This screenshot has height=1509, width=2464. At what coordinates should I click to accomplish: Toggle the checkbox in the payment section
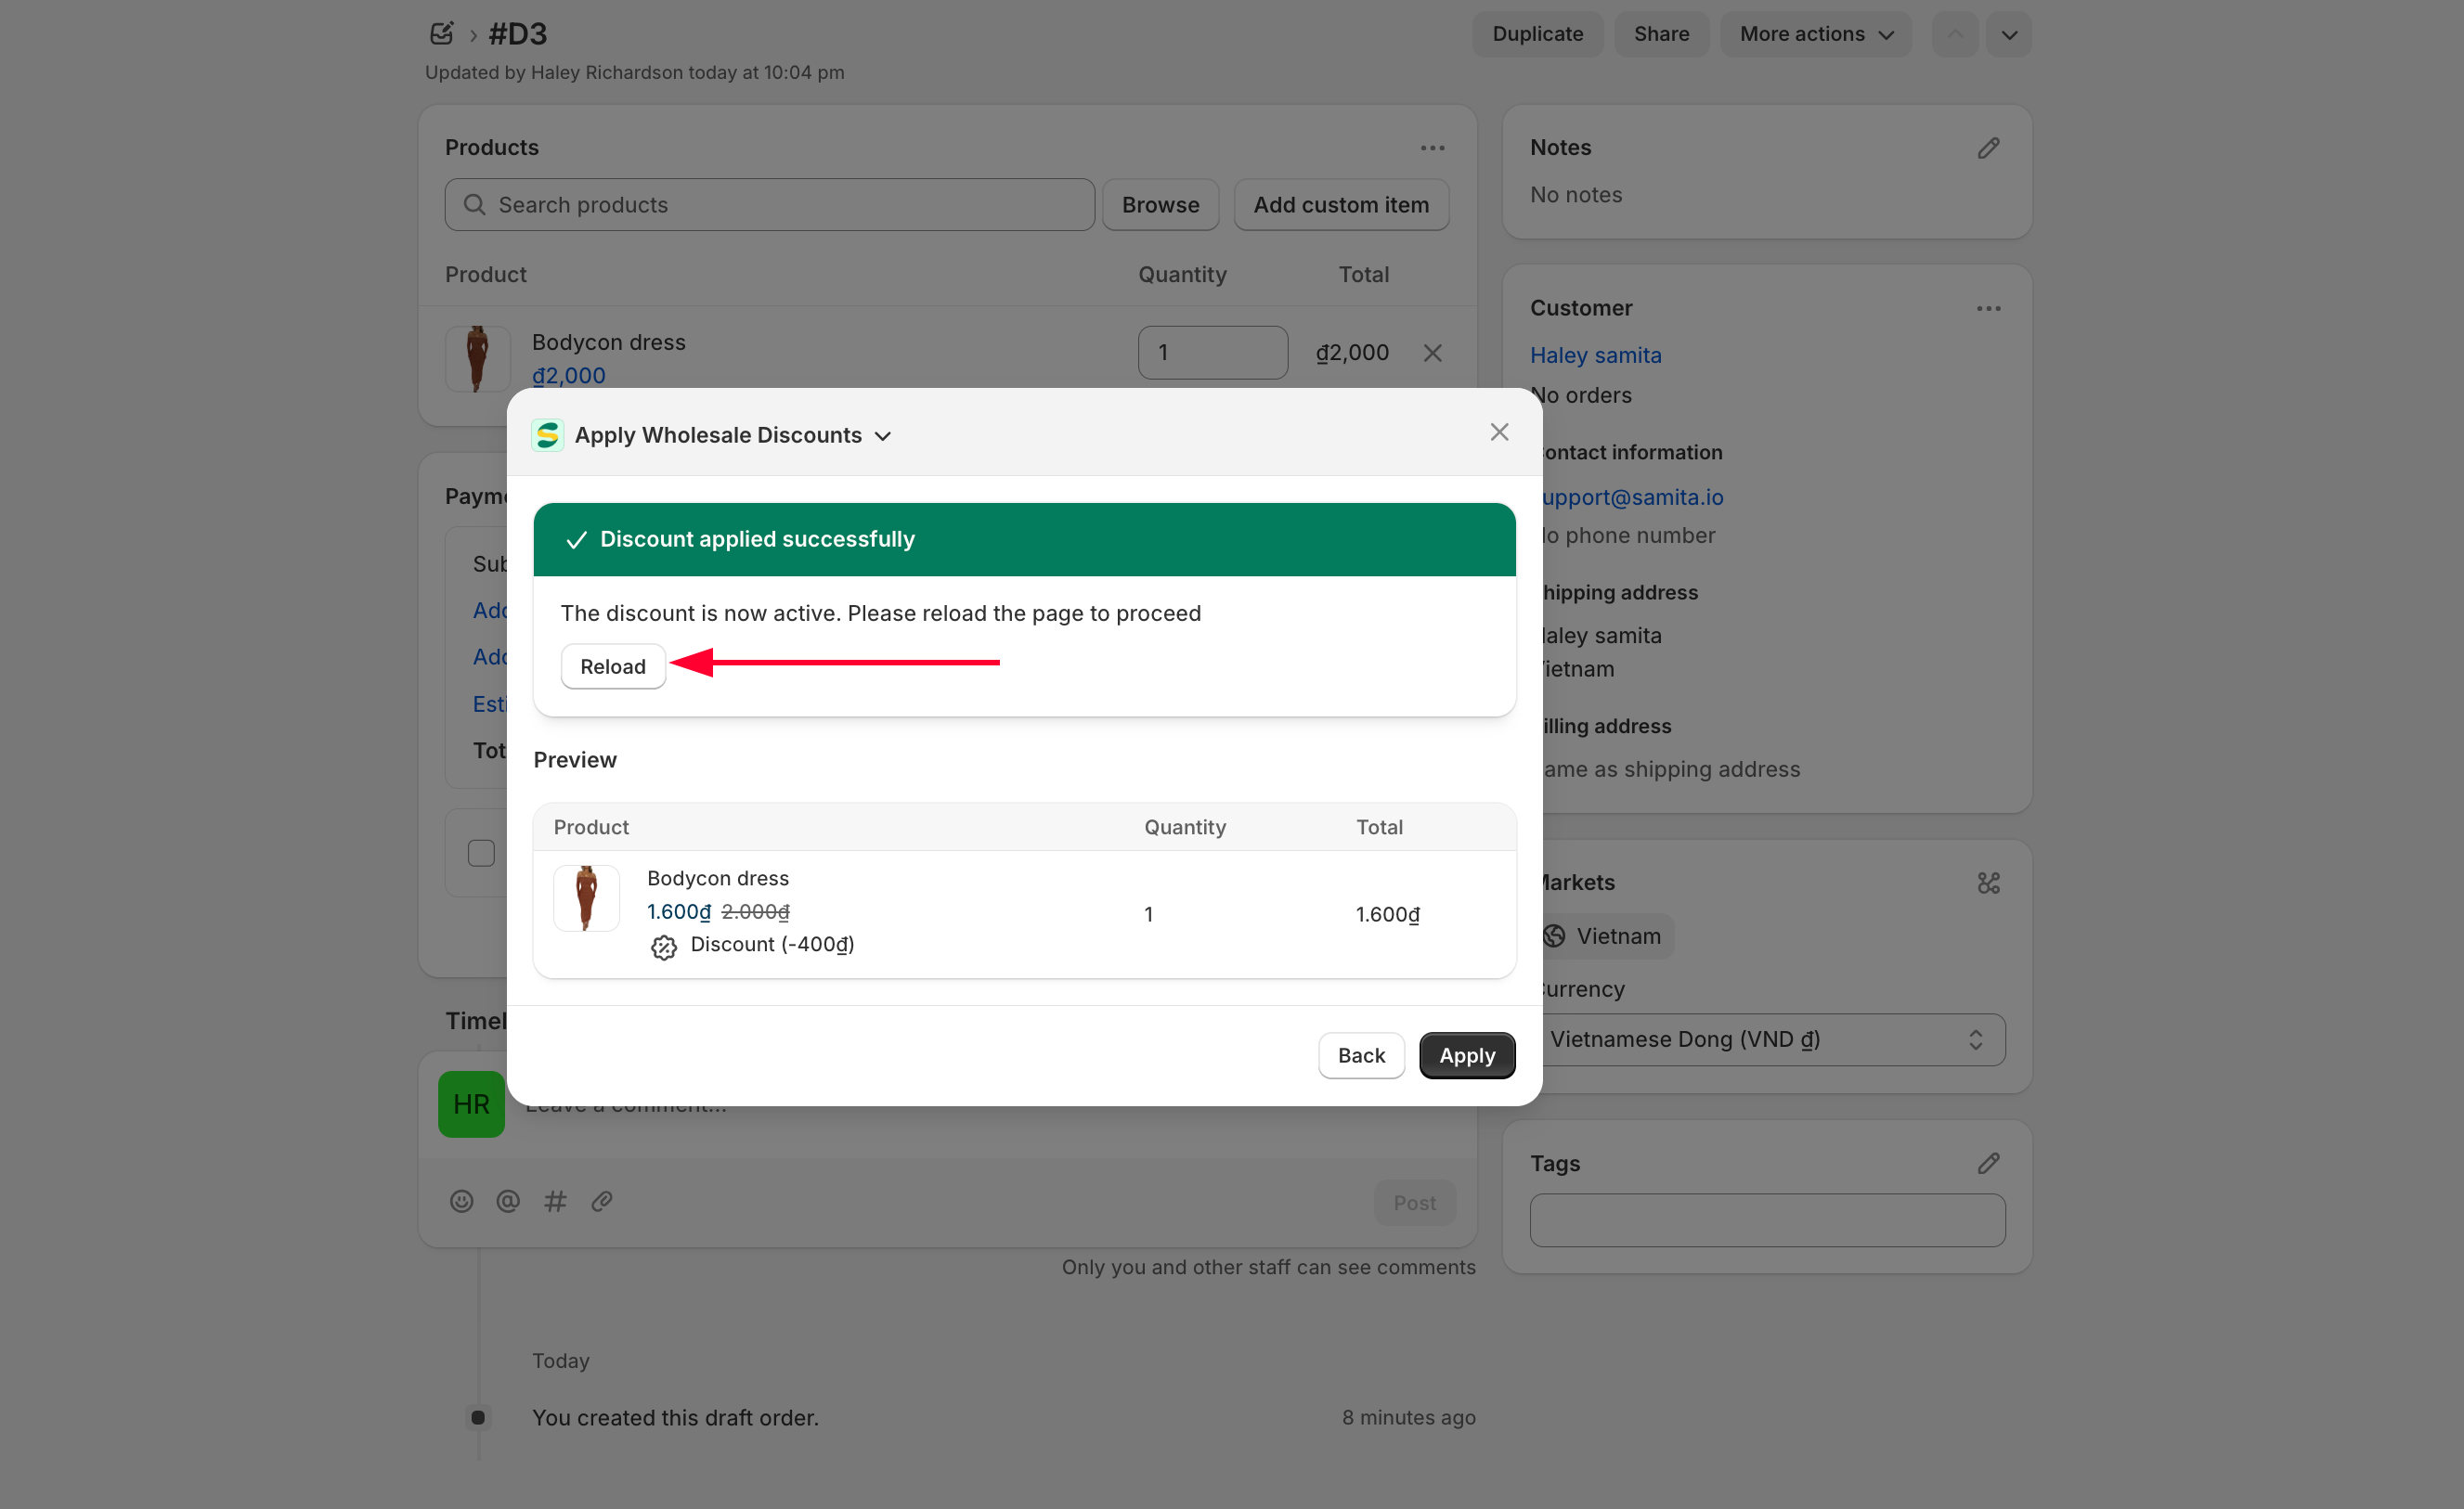click(x=481, y=853)
